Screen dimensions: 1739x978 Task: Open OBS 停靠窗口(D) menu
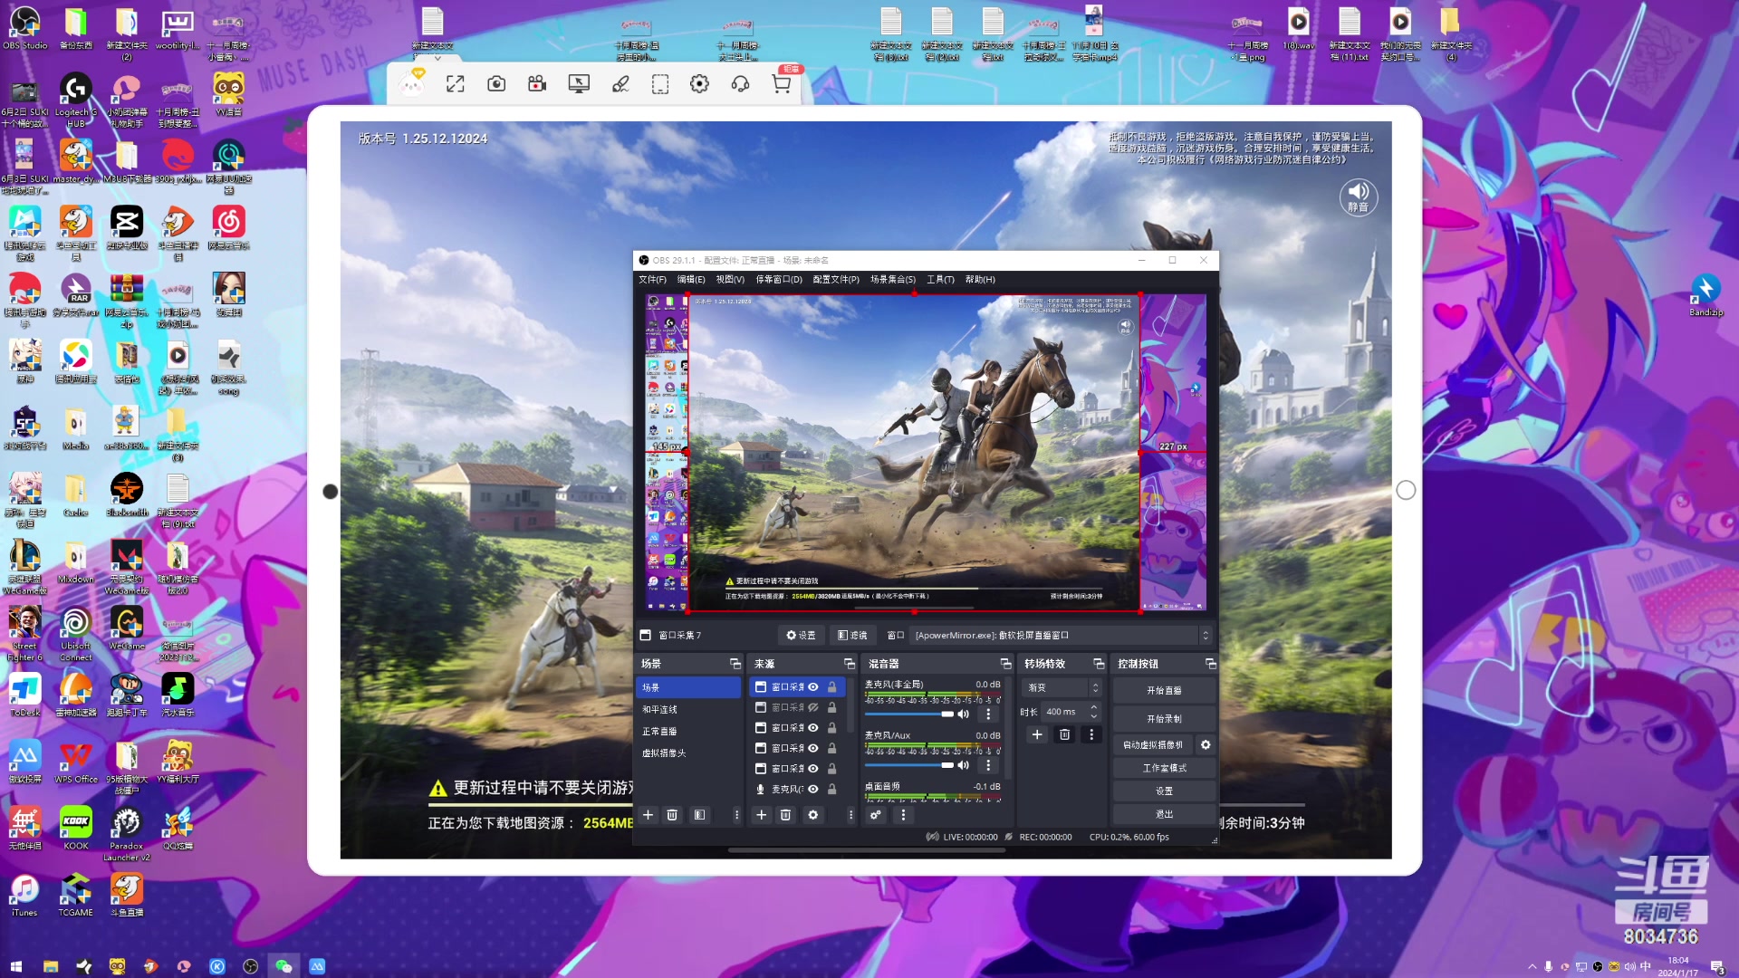click(779, 280)
